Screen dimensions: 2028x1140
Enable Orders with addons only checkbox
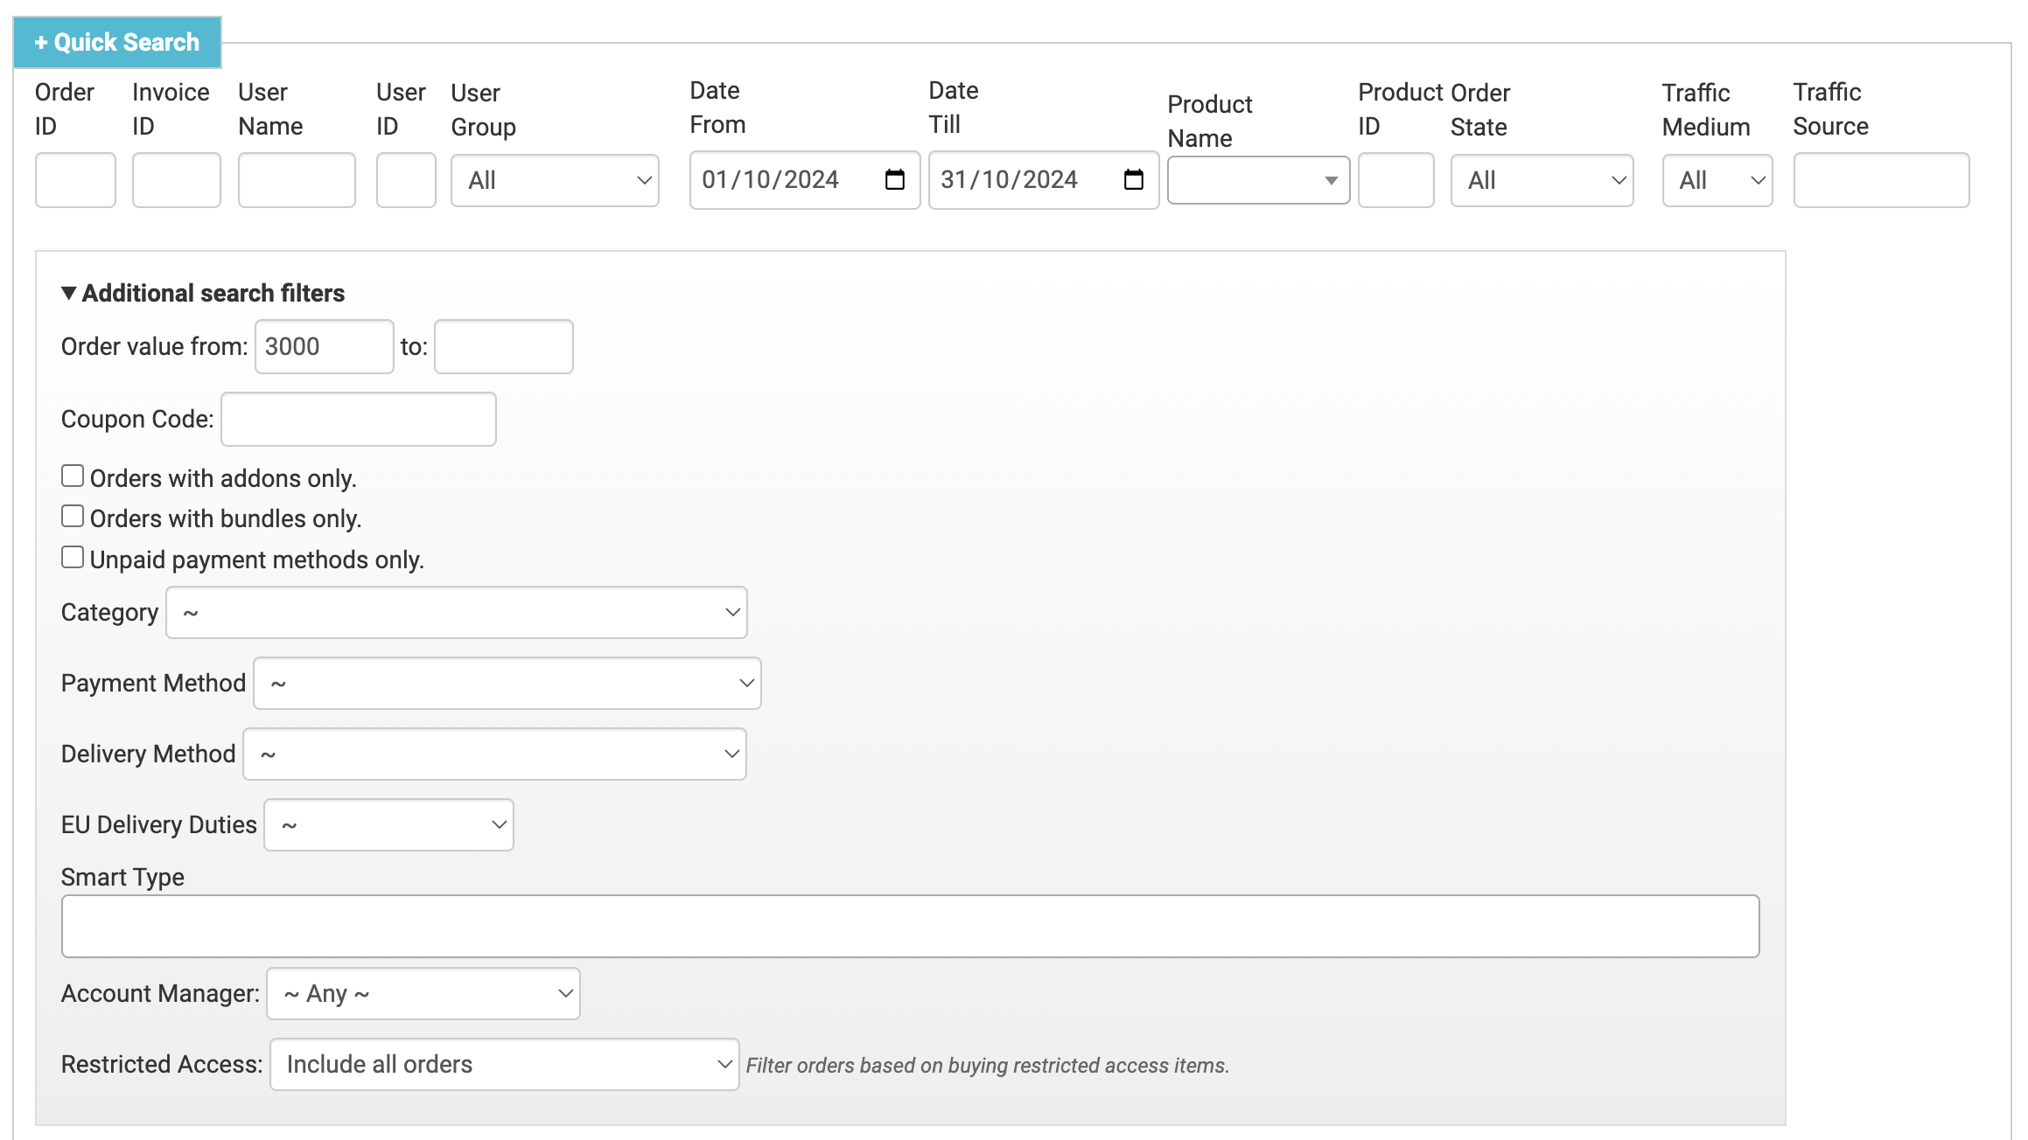73,476
